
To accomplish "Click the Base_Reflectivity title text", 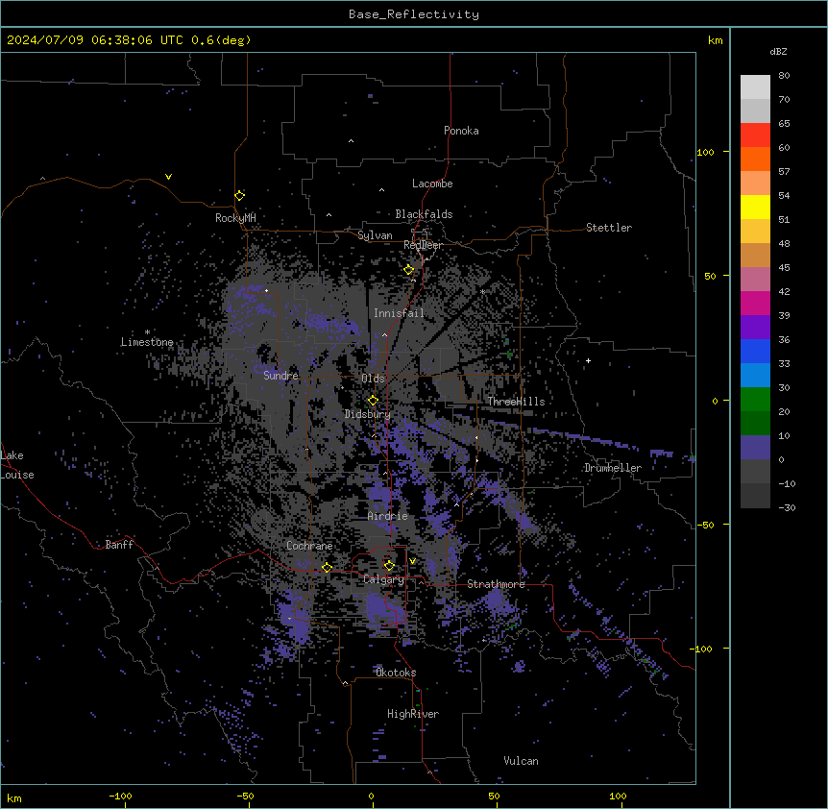I will [x=413, y=14].
